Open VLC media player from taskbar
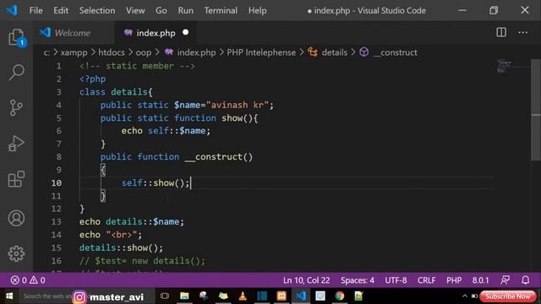 coord(243,296)
